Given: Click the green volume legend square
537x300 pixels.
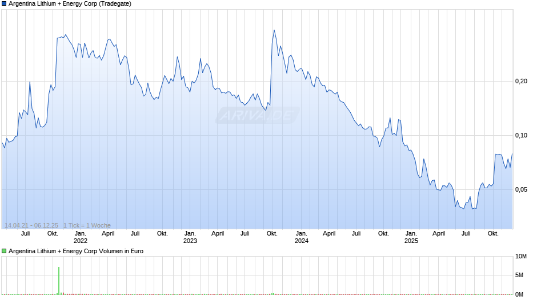Looking at the screenshot, I should pos(4,251).
